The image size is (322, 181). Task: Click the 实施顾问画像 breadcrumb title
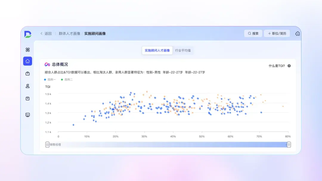(95, 34)
